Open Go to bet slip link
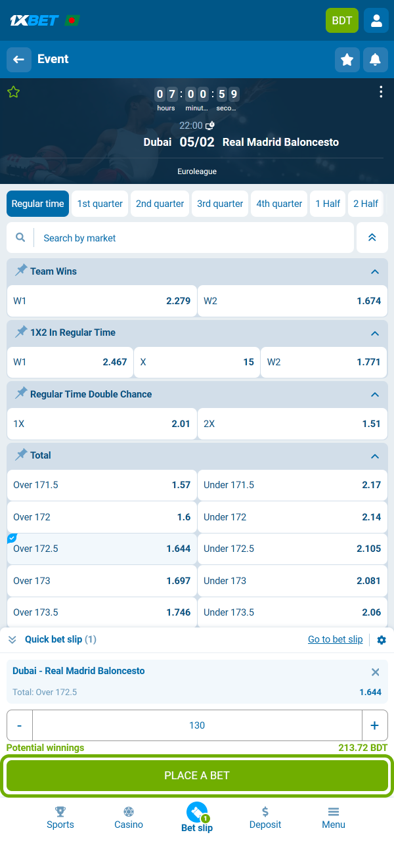Viewport: 394px width, 841px height. 335,639
